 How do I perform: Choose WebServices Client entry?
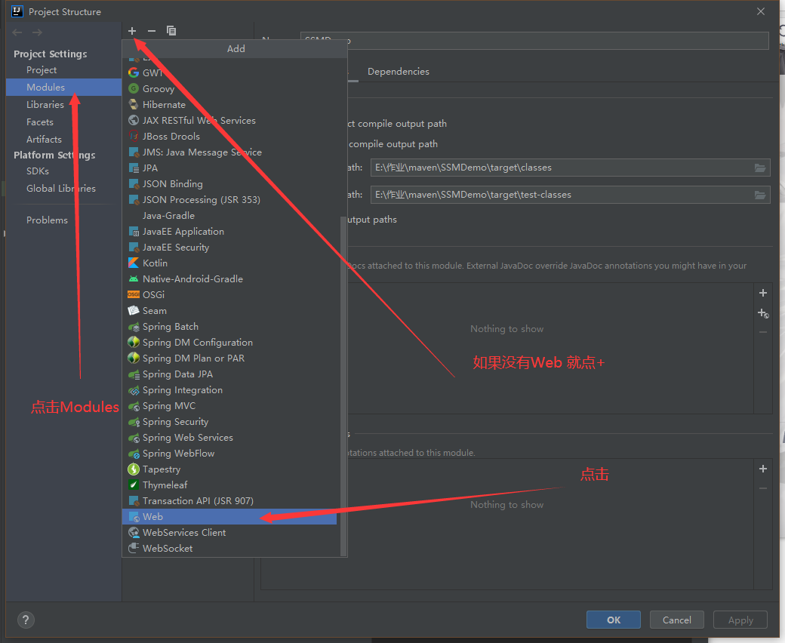pyautogui.click(x=229, y=532)
